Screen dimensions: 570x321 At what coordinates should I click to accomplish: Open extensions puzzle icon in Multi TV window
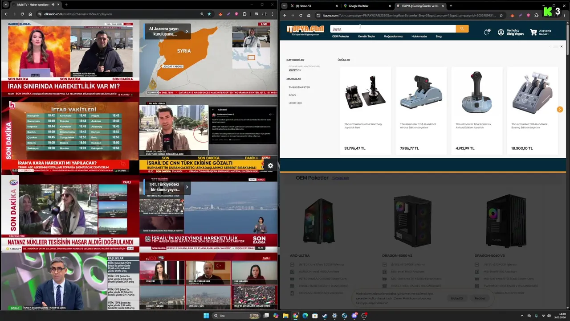coord(244,14)
